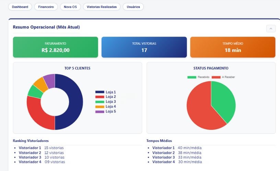
Task: Click the Total Vistorias card
Action: (144, 47)
